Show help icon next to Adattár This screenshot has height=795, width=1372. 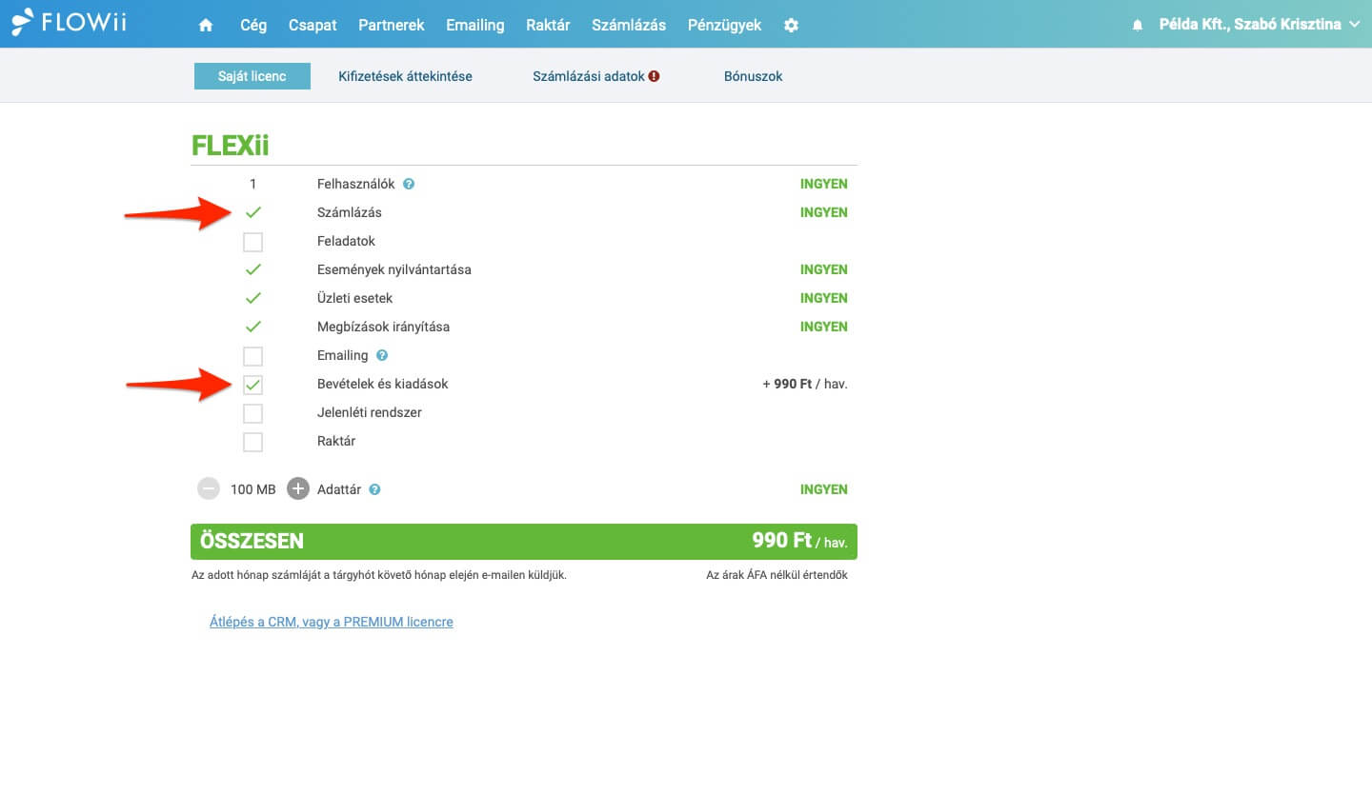[374, 489]
